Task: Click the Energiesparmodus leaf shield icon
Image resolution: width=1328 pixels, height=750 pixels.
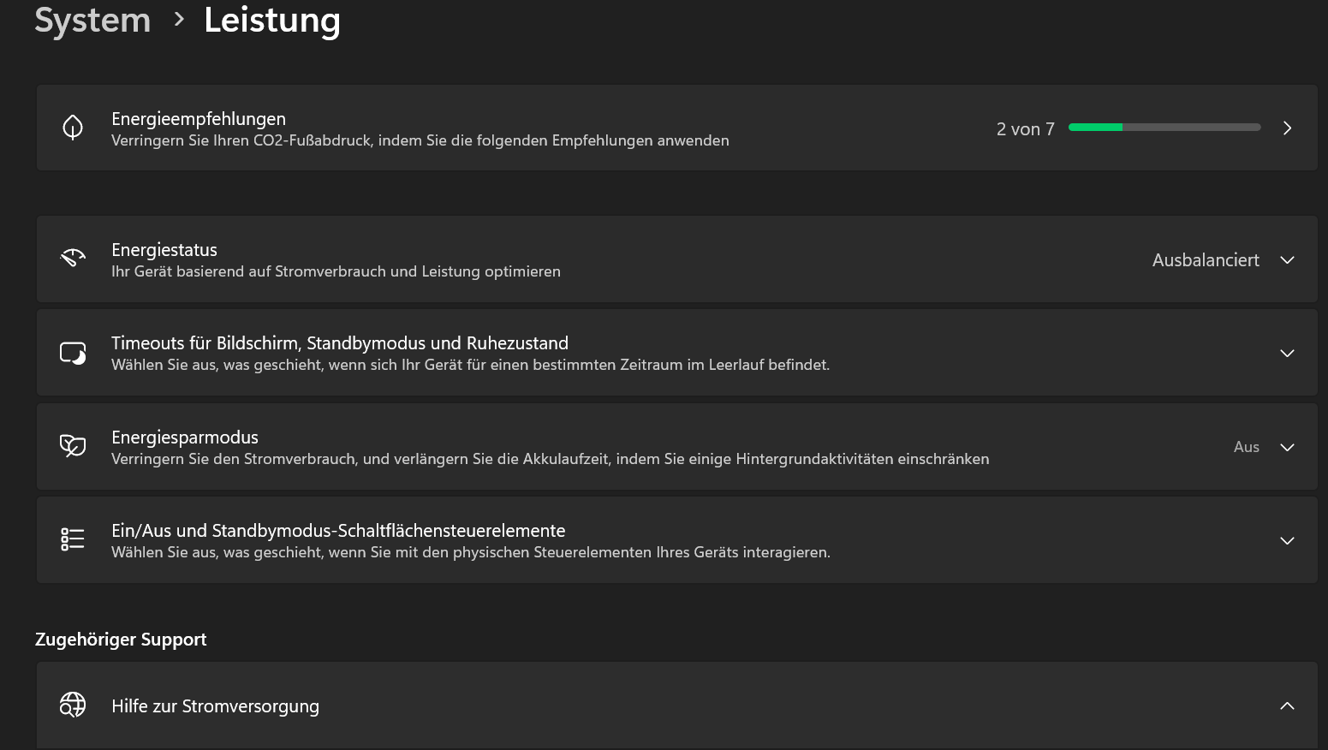Action: coord(73,446)
